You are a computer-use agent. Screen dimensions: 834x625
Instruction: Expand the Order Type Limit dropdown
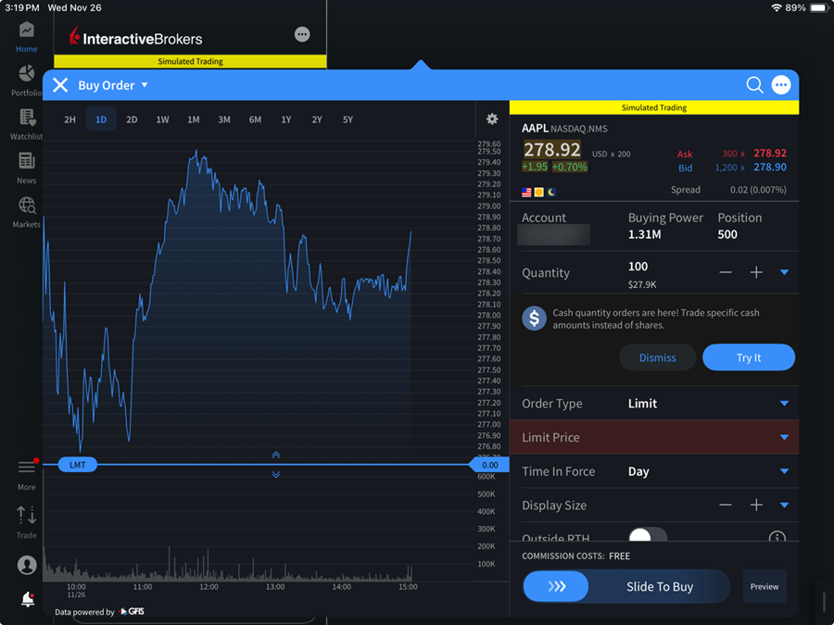tap(784, 404)
